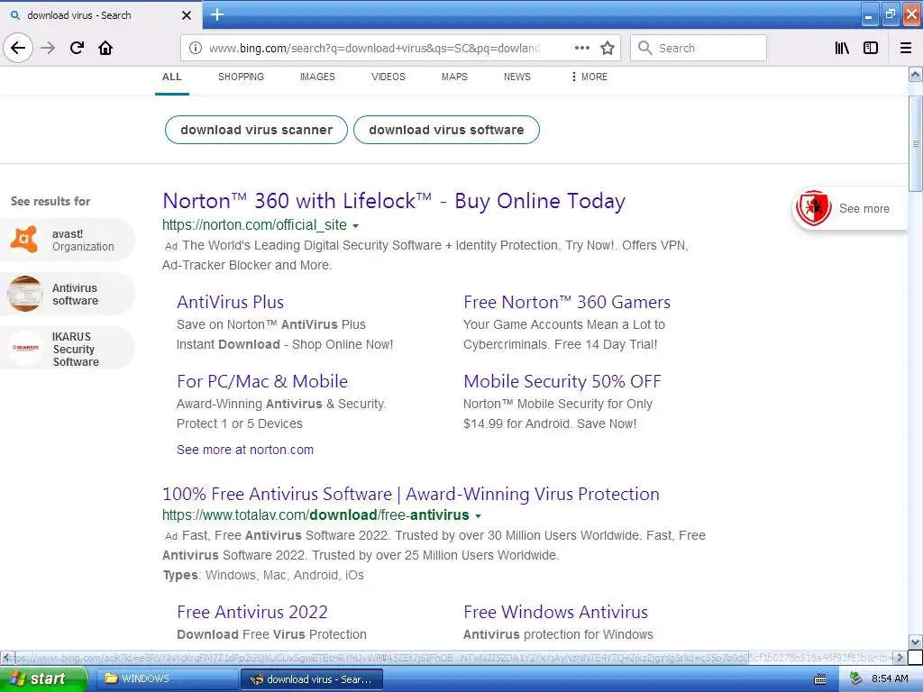Open Free Windows Antivirus sublink
This screenshot has width=923, height=692.
point(555,612)
